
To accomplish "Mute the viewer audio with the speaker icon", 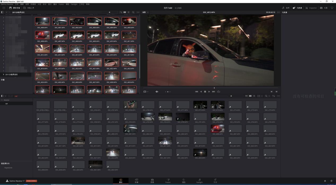I will pyautogui.click(x=156, y=92).
